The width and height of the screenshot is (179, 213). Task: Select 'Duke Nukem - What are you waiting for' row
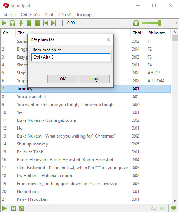click(86, 136)
